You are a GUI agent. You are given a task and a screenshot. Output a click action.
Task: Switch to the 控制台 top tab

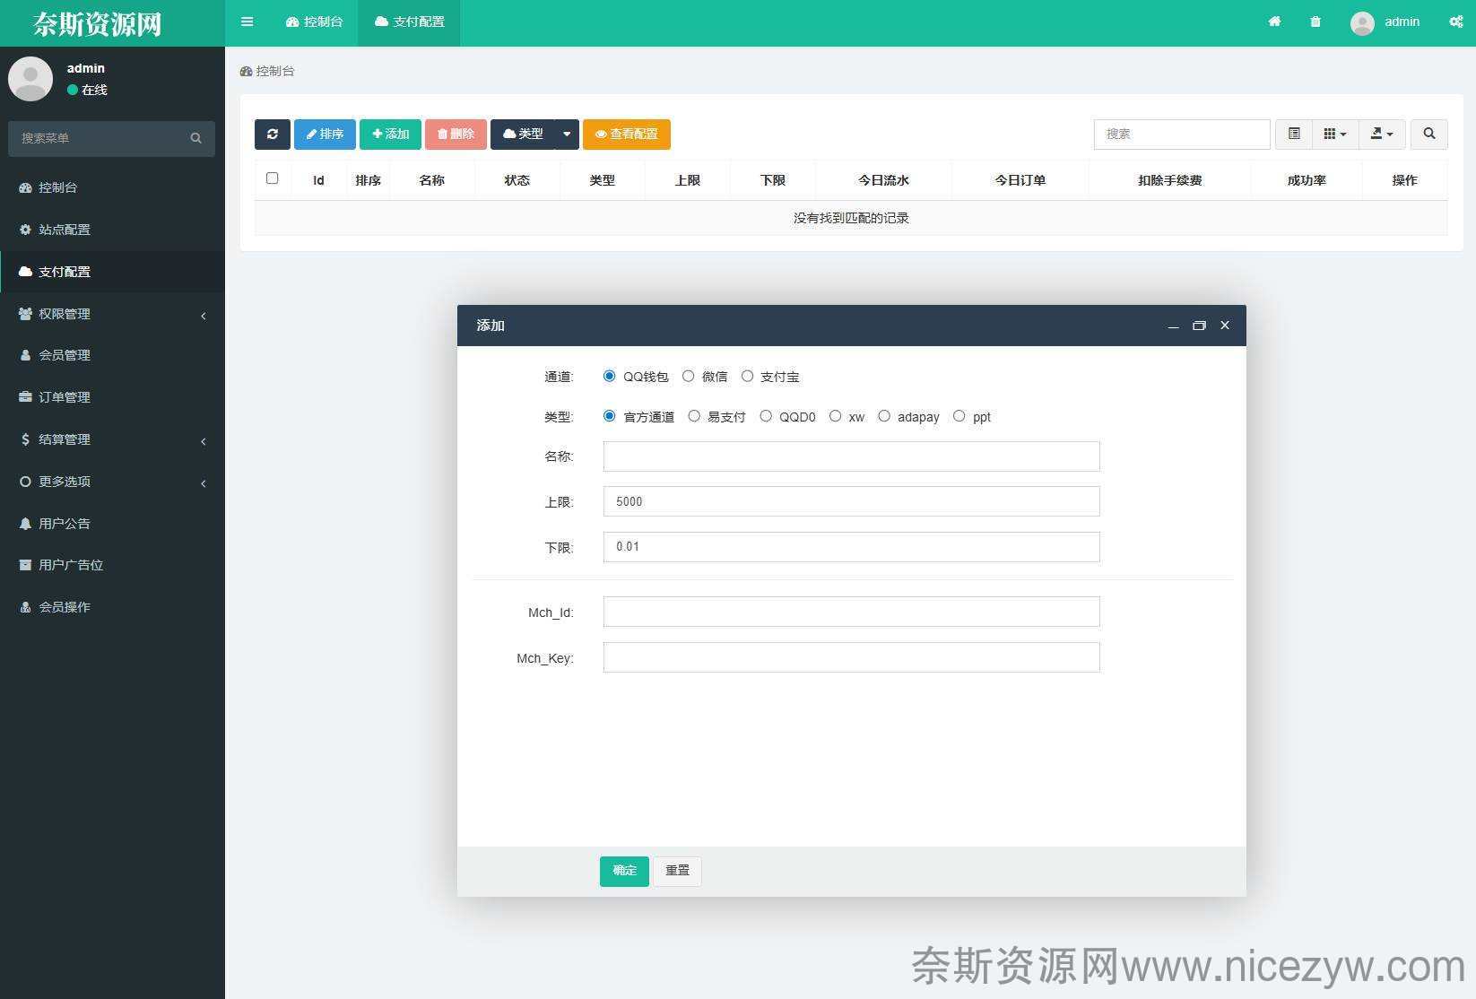(x=315, y=22)
